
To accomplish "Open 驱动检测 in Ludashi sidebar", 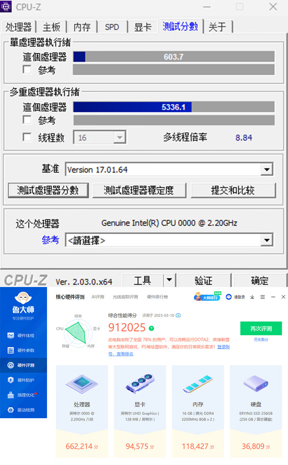I will click(x=23, y=410).
